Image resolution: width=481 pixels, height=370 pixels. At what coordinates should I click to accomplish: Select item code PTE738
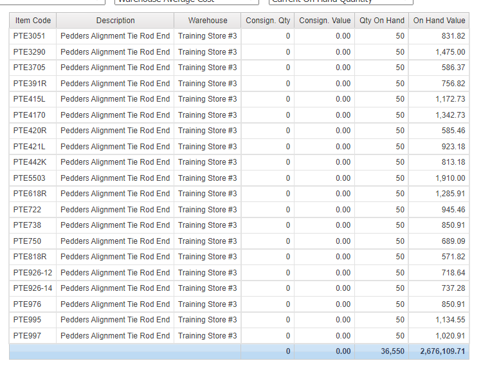[27, 225]
